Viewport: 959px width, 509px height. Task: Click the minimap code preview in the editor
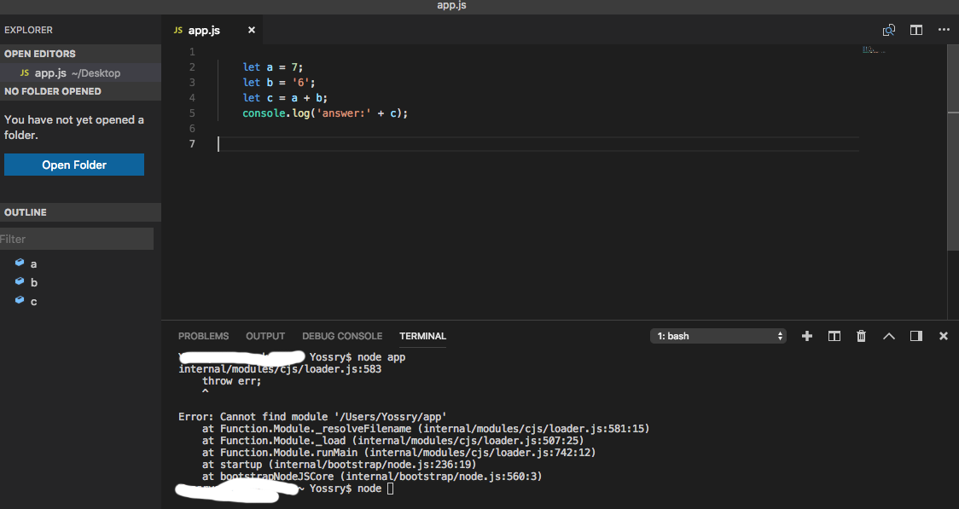874,49
